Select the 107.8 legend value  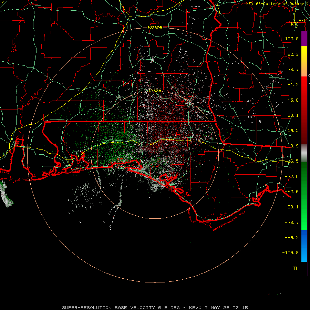[x=292, y=39]
